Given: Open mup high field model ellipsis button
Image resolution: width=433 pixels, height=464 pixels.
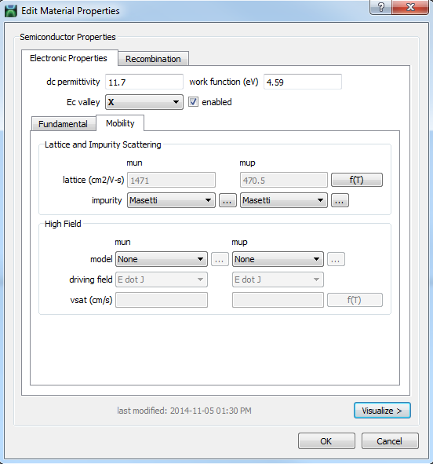Looking at the screenshot, I should coord(336,260).
